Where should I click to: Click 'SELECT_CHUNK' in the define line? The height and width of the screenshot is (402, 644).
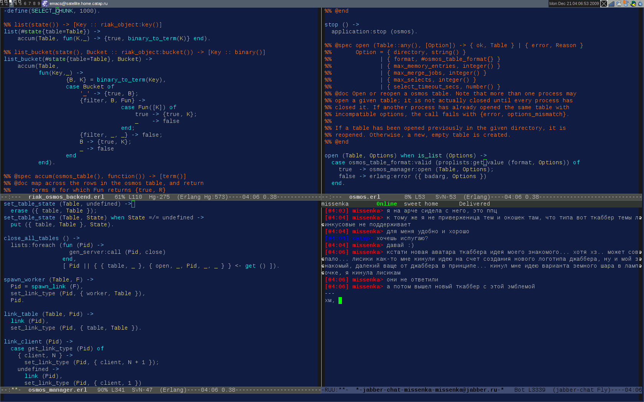pos(52,11)
